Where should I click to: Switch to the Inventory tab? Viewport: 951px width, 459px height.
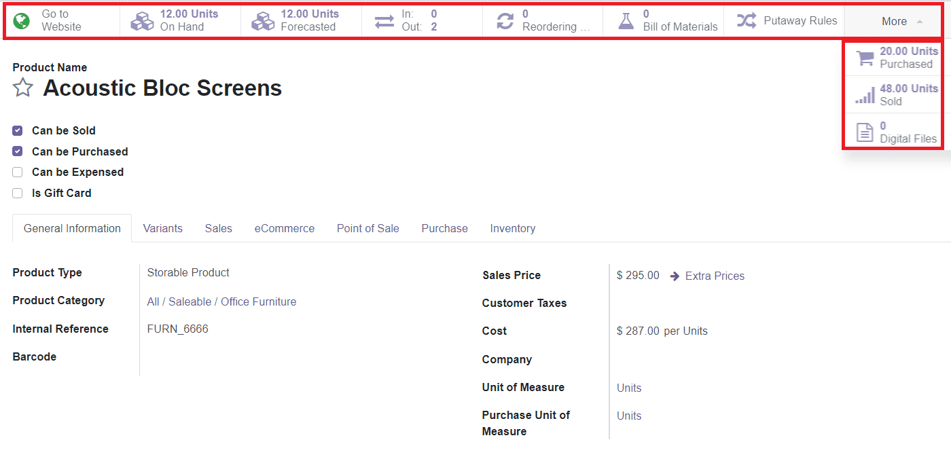pyautogui.click(x=512, y=228)
